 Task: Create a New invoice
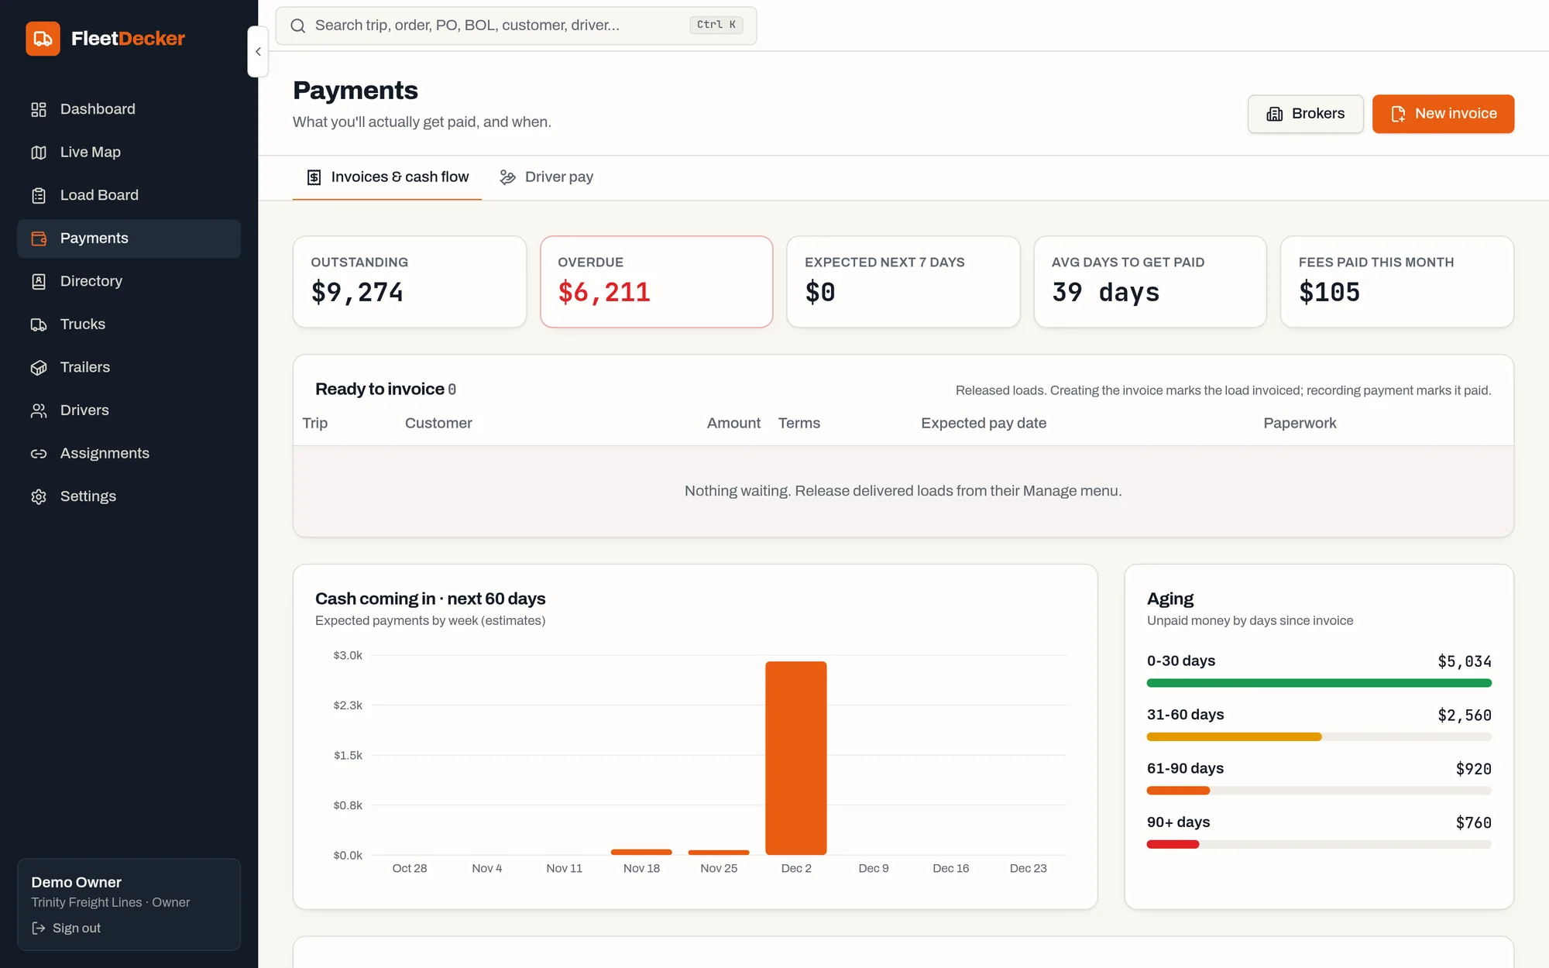point(1443,114)
